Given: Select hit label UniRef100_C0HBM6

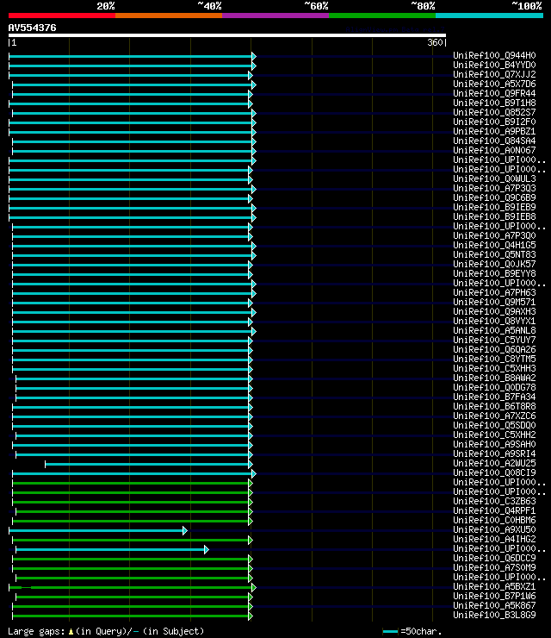Looking at the screenshot, I should click(494, 520).
